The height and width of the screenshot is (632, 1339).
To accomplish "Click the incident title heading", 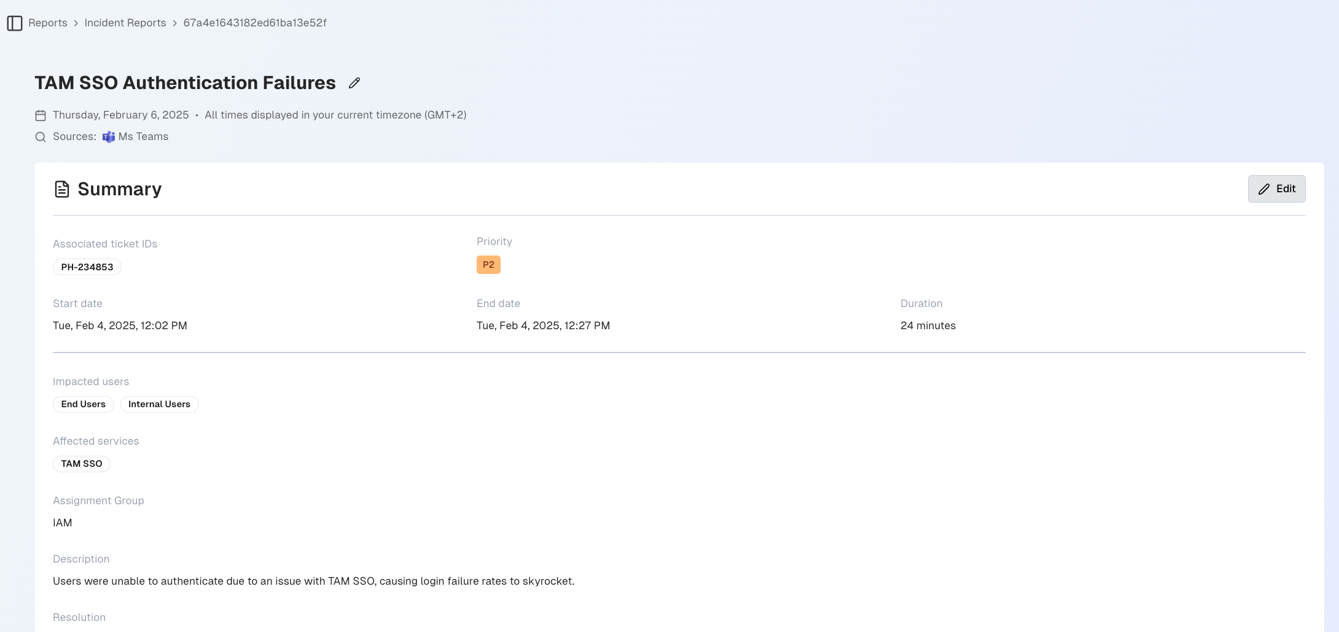I will [185, 83].
